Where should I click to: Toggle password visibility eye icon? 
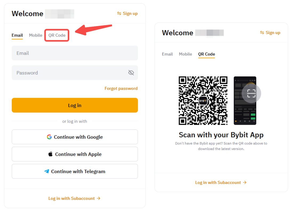(x=131, y=73)
